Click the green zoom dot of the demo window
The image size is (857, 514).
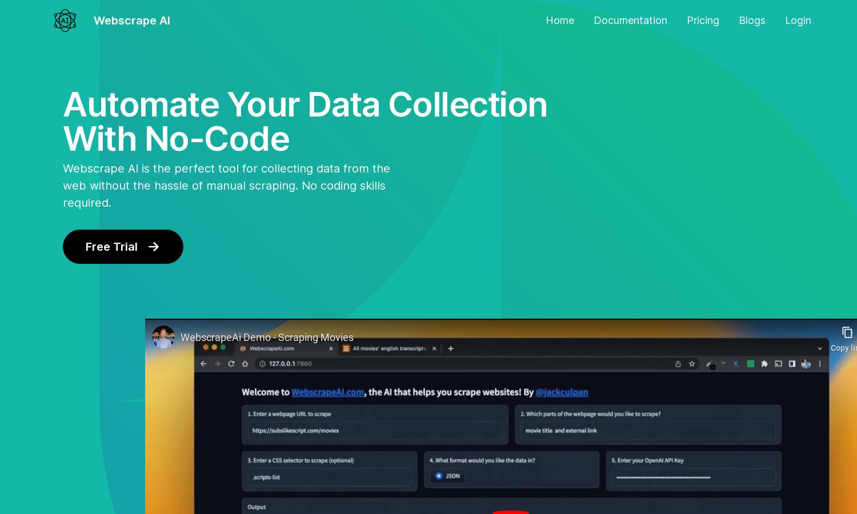pyautogui.click(x=223, y=347)
